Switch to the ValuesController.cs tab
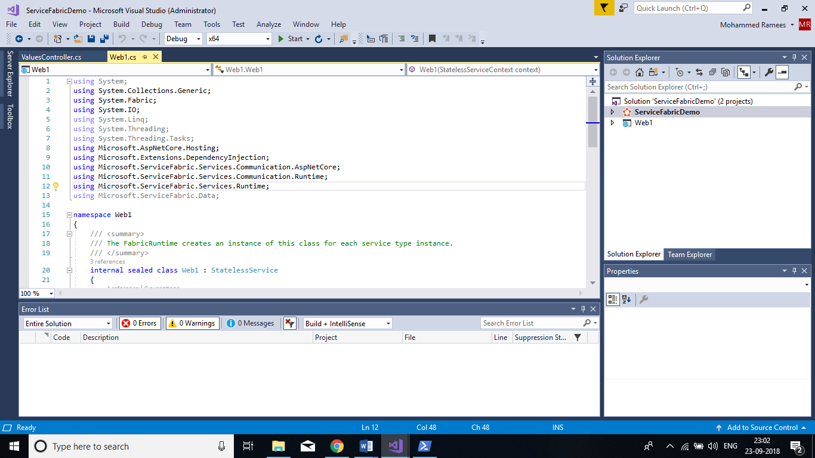 click(51, 57)
